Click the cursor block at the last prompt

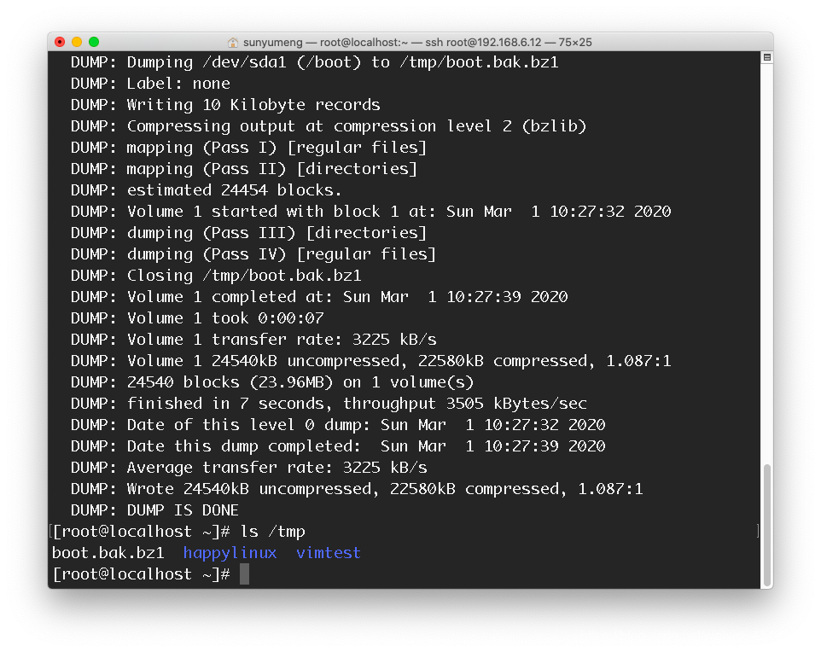coord(245,574)
